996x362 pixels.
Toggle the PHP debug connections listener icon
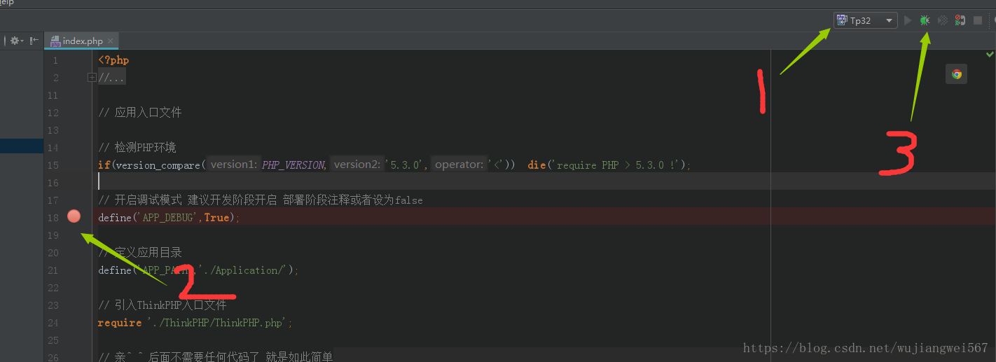click(960, 20)
